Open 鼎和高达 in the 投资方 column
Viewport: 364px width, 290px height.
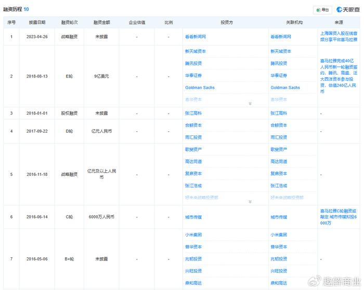pos(193,283)
